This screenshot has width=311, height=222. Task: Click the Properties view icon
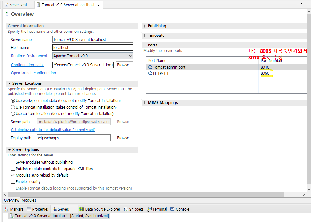pyautogui.click(x=29, y=209)
